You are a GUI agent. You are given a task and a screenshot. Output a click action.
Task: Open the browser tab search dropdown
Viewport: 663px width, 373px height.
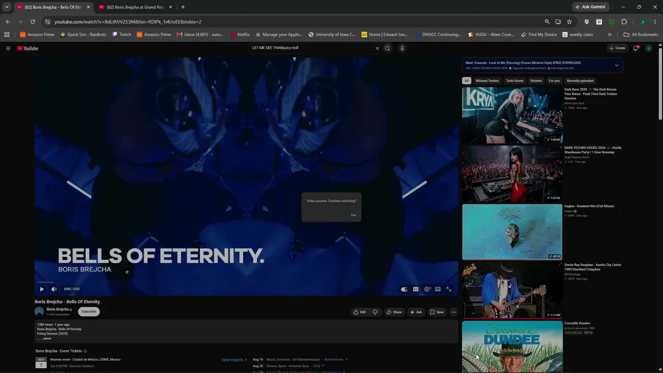point(7,7)
